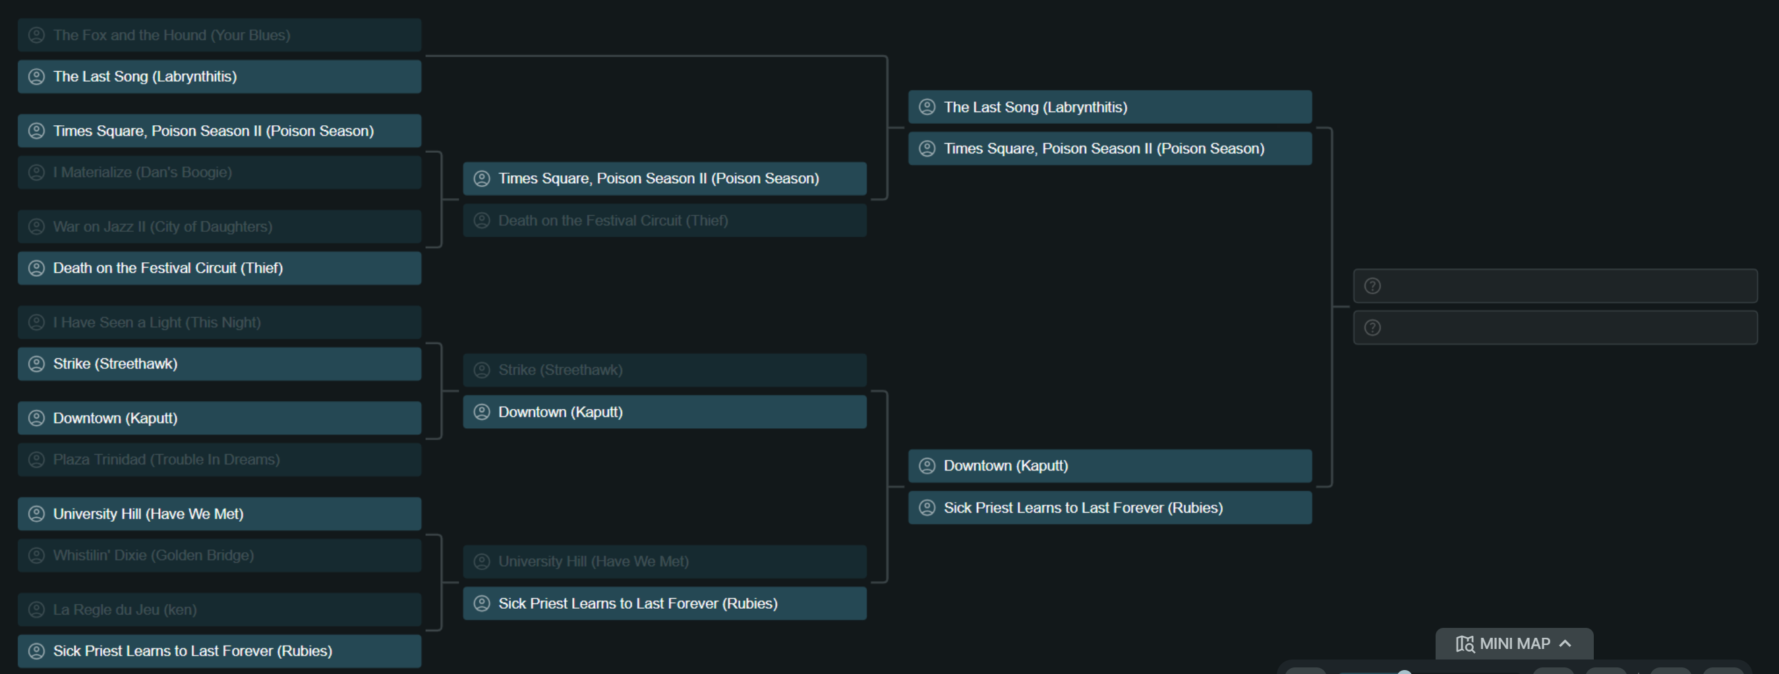Select Whistlin' Dixie (Golden Bridge) entry

[x=219, y=555]
